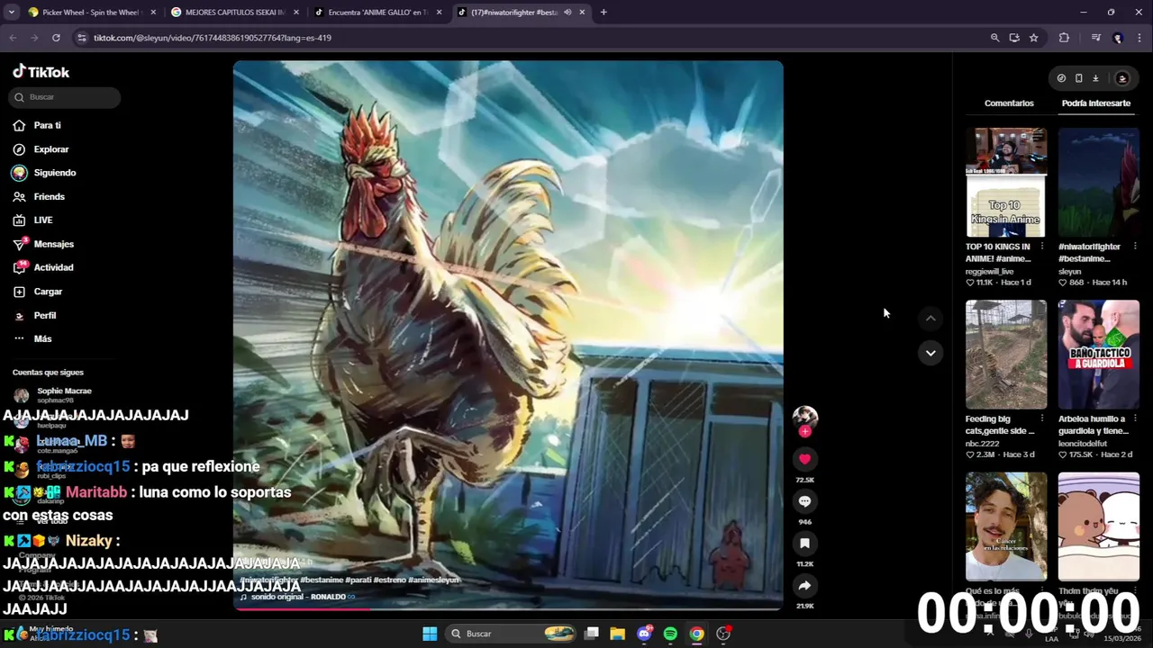The height and width of the screenshot is (648, 1153).
Task: Focus the TikTok Buscar search field
Action: pyautogui.click(x=63, y=97)
